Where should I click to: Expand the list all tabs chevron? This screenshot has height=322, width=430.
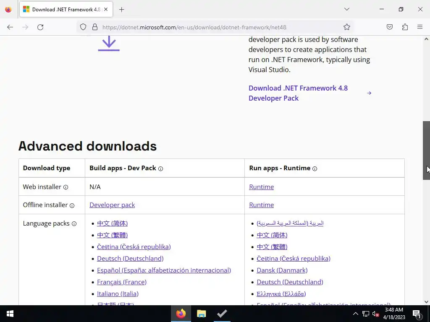[x=346, y=9]
